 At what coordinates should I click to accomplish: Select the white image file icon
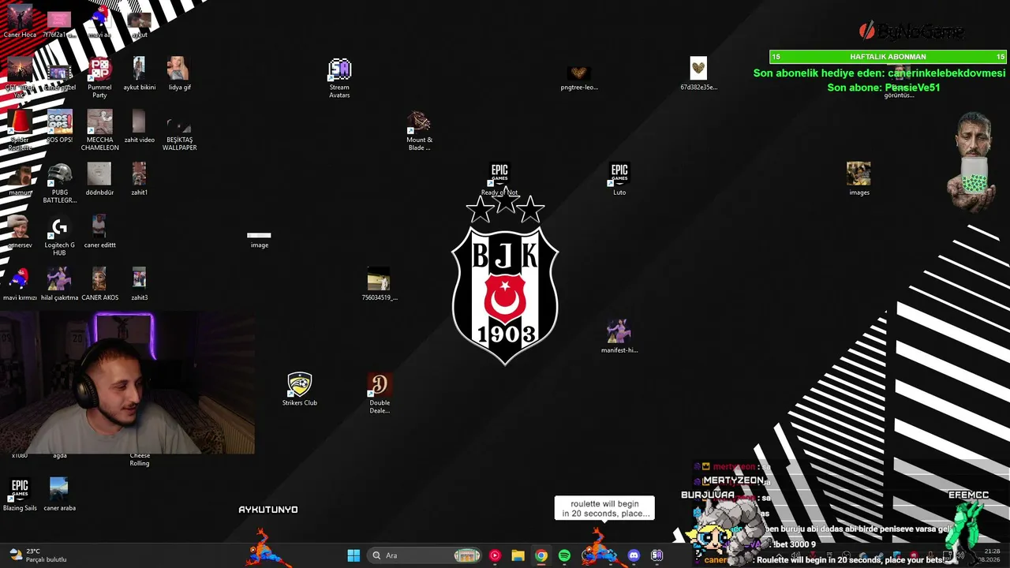click(x=259, y=238)
